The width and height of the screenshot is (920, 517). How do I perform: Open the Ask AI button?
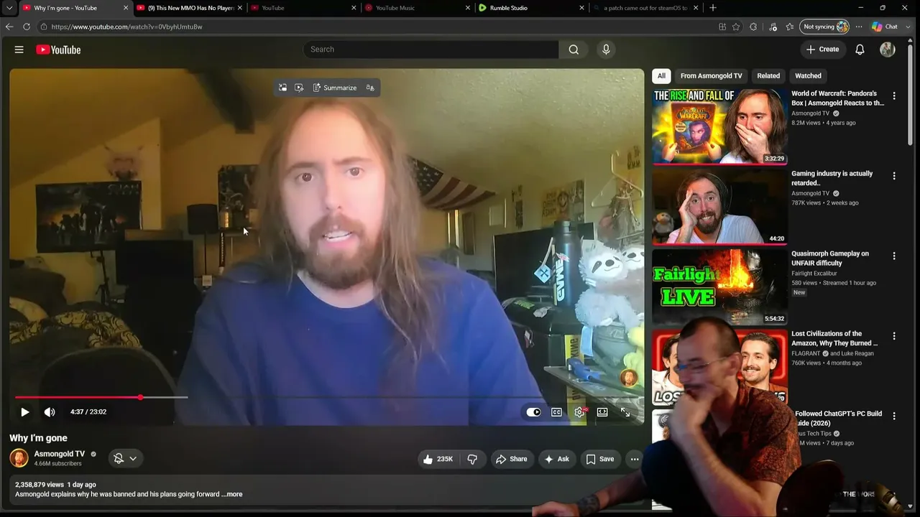coord(557,459)
